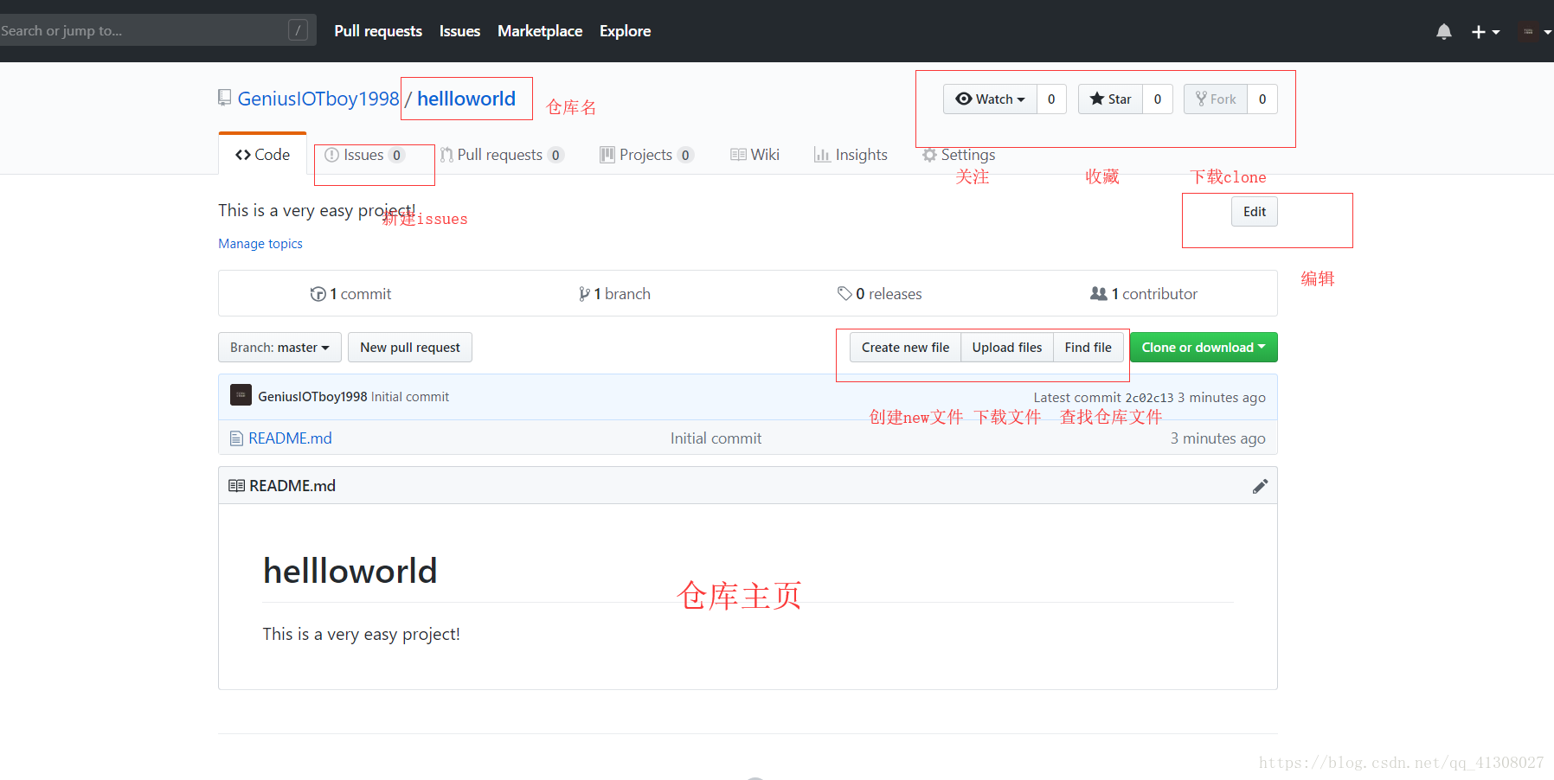
Task: Open the Insights tab
Action: coord(851,155)
